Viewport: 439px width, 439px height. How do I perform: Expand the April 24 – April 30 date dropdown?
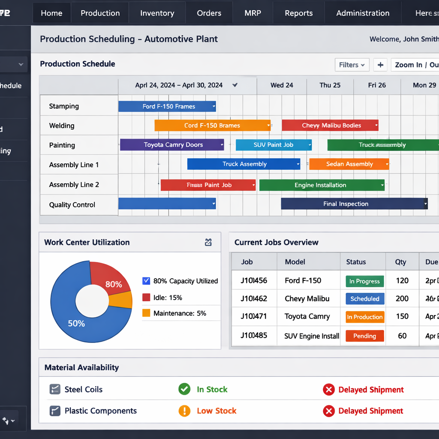click(235, 85)
